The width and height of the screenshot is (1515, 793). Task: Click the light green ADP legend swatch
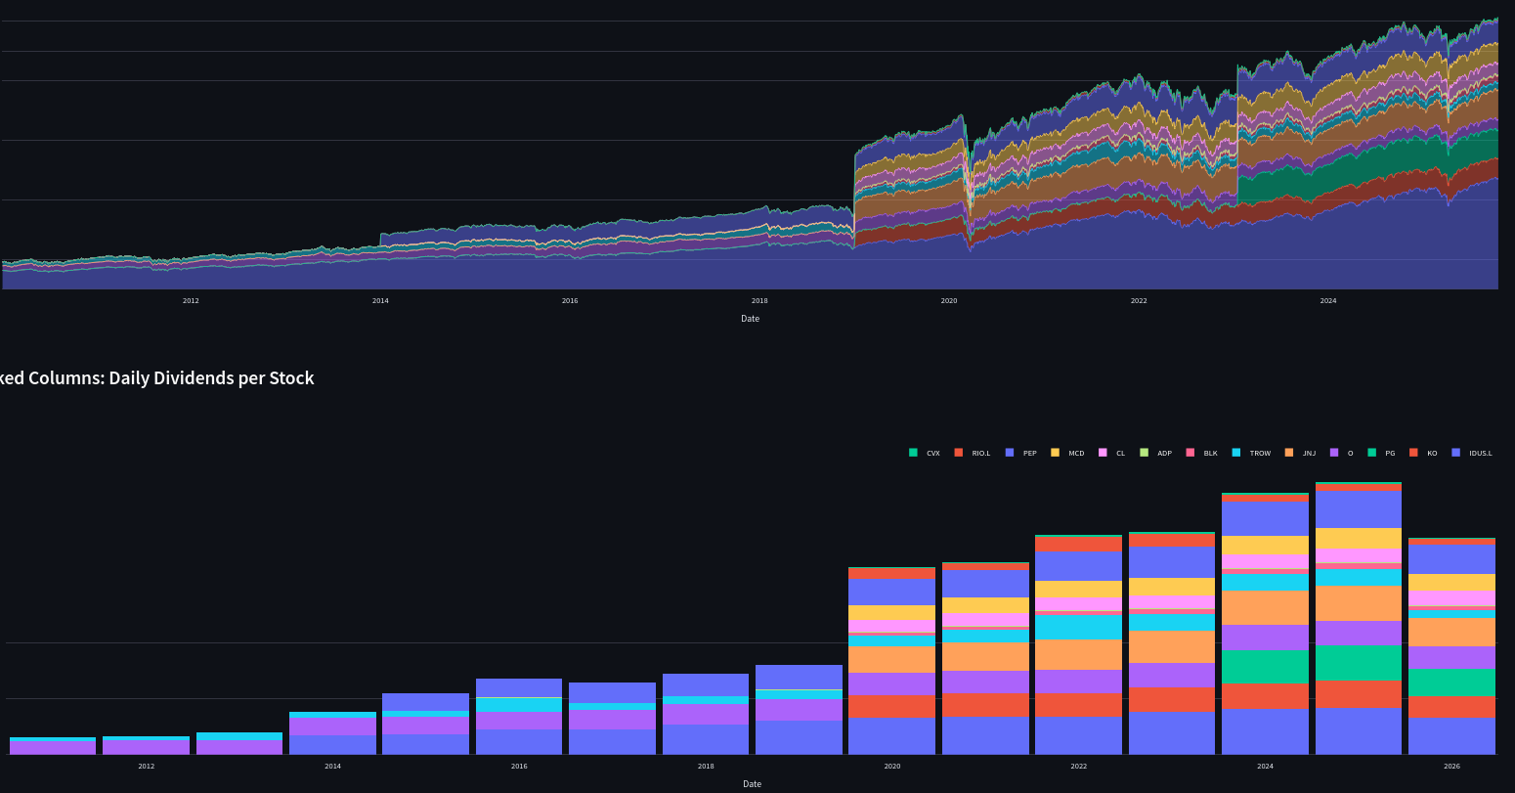1144,453
